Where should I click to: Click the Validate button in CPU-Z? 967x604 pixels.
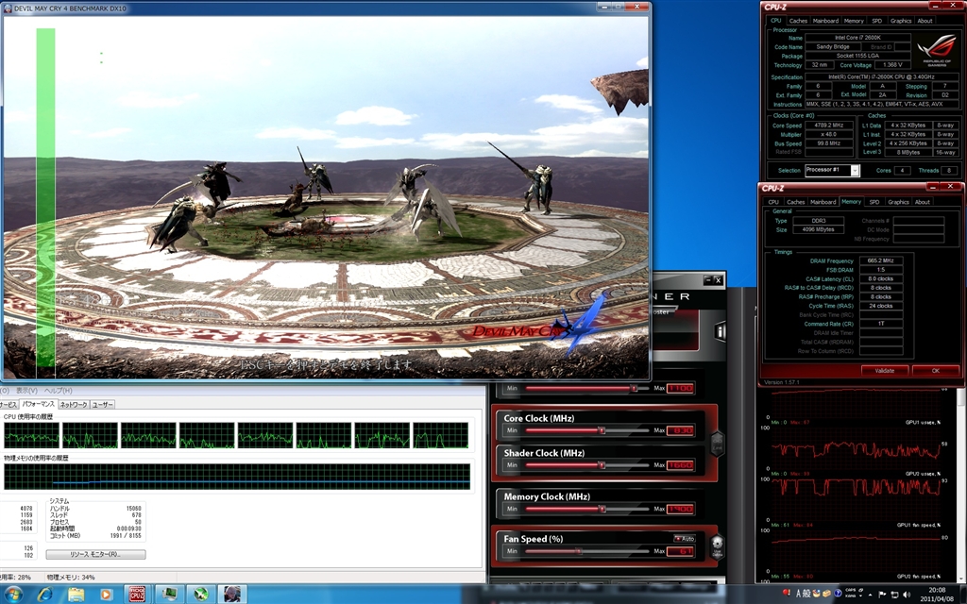[884, 370]
